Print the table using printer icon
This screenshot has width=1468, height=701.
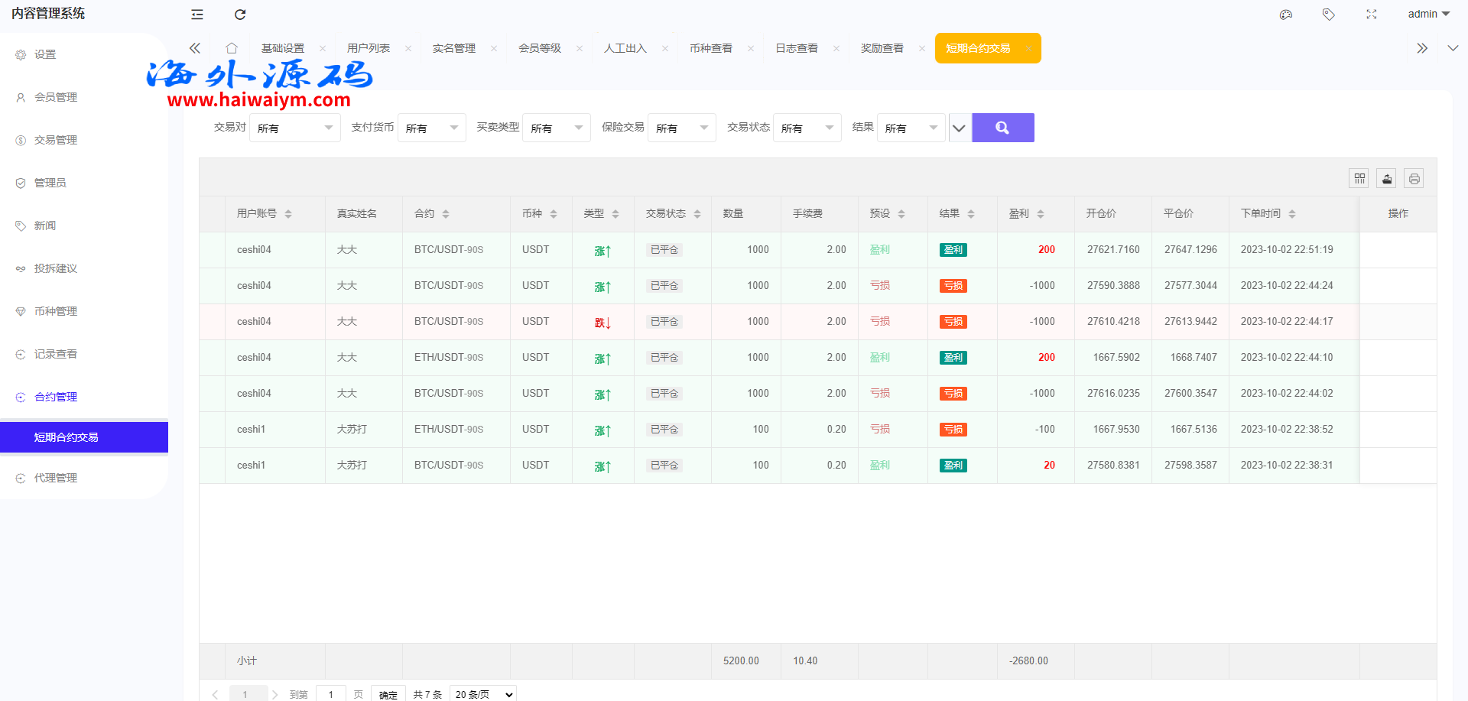click(1414, 179)
